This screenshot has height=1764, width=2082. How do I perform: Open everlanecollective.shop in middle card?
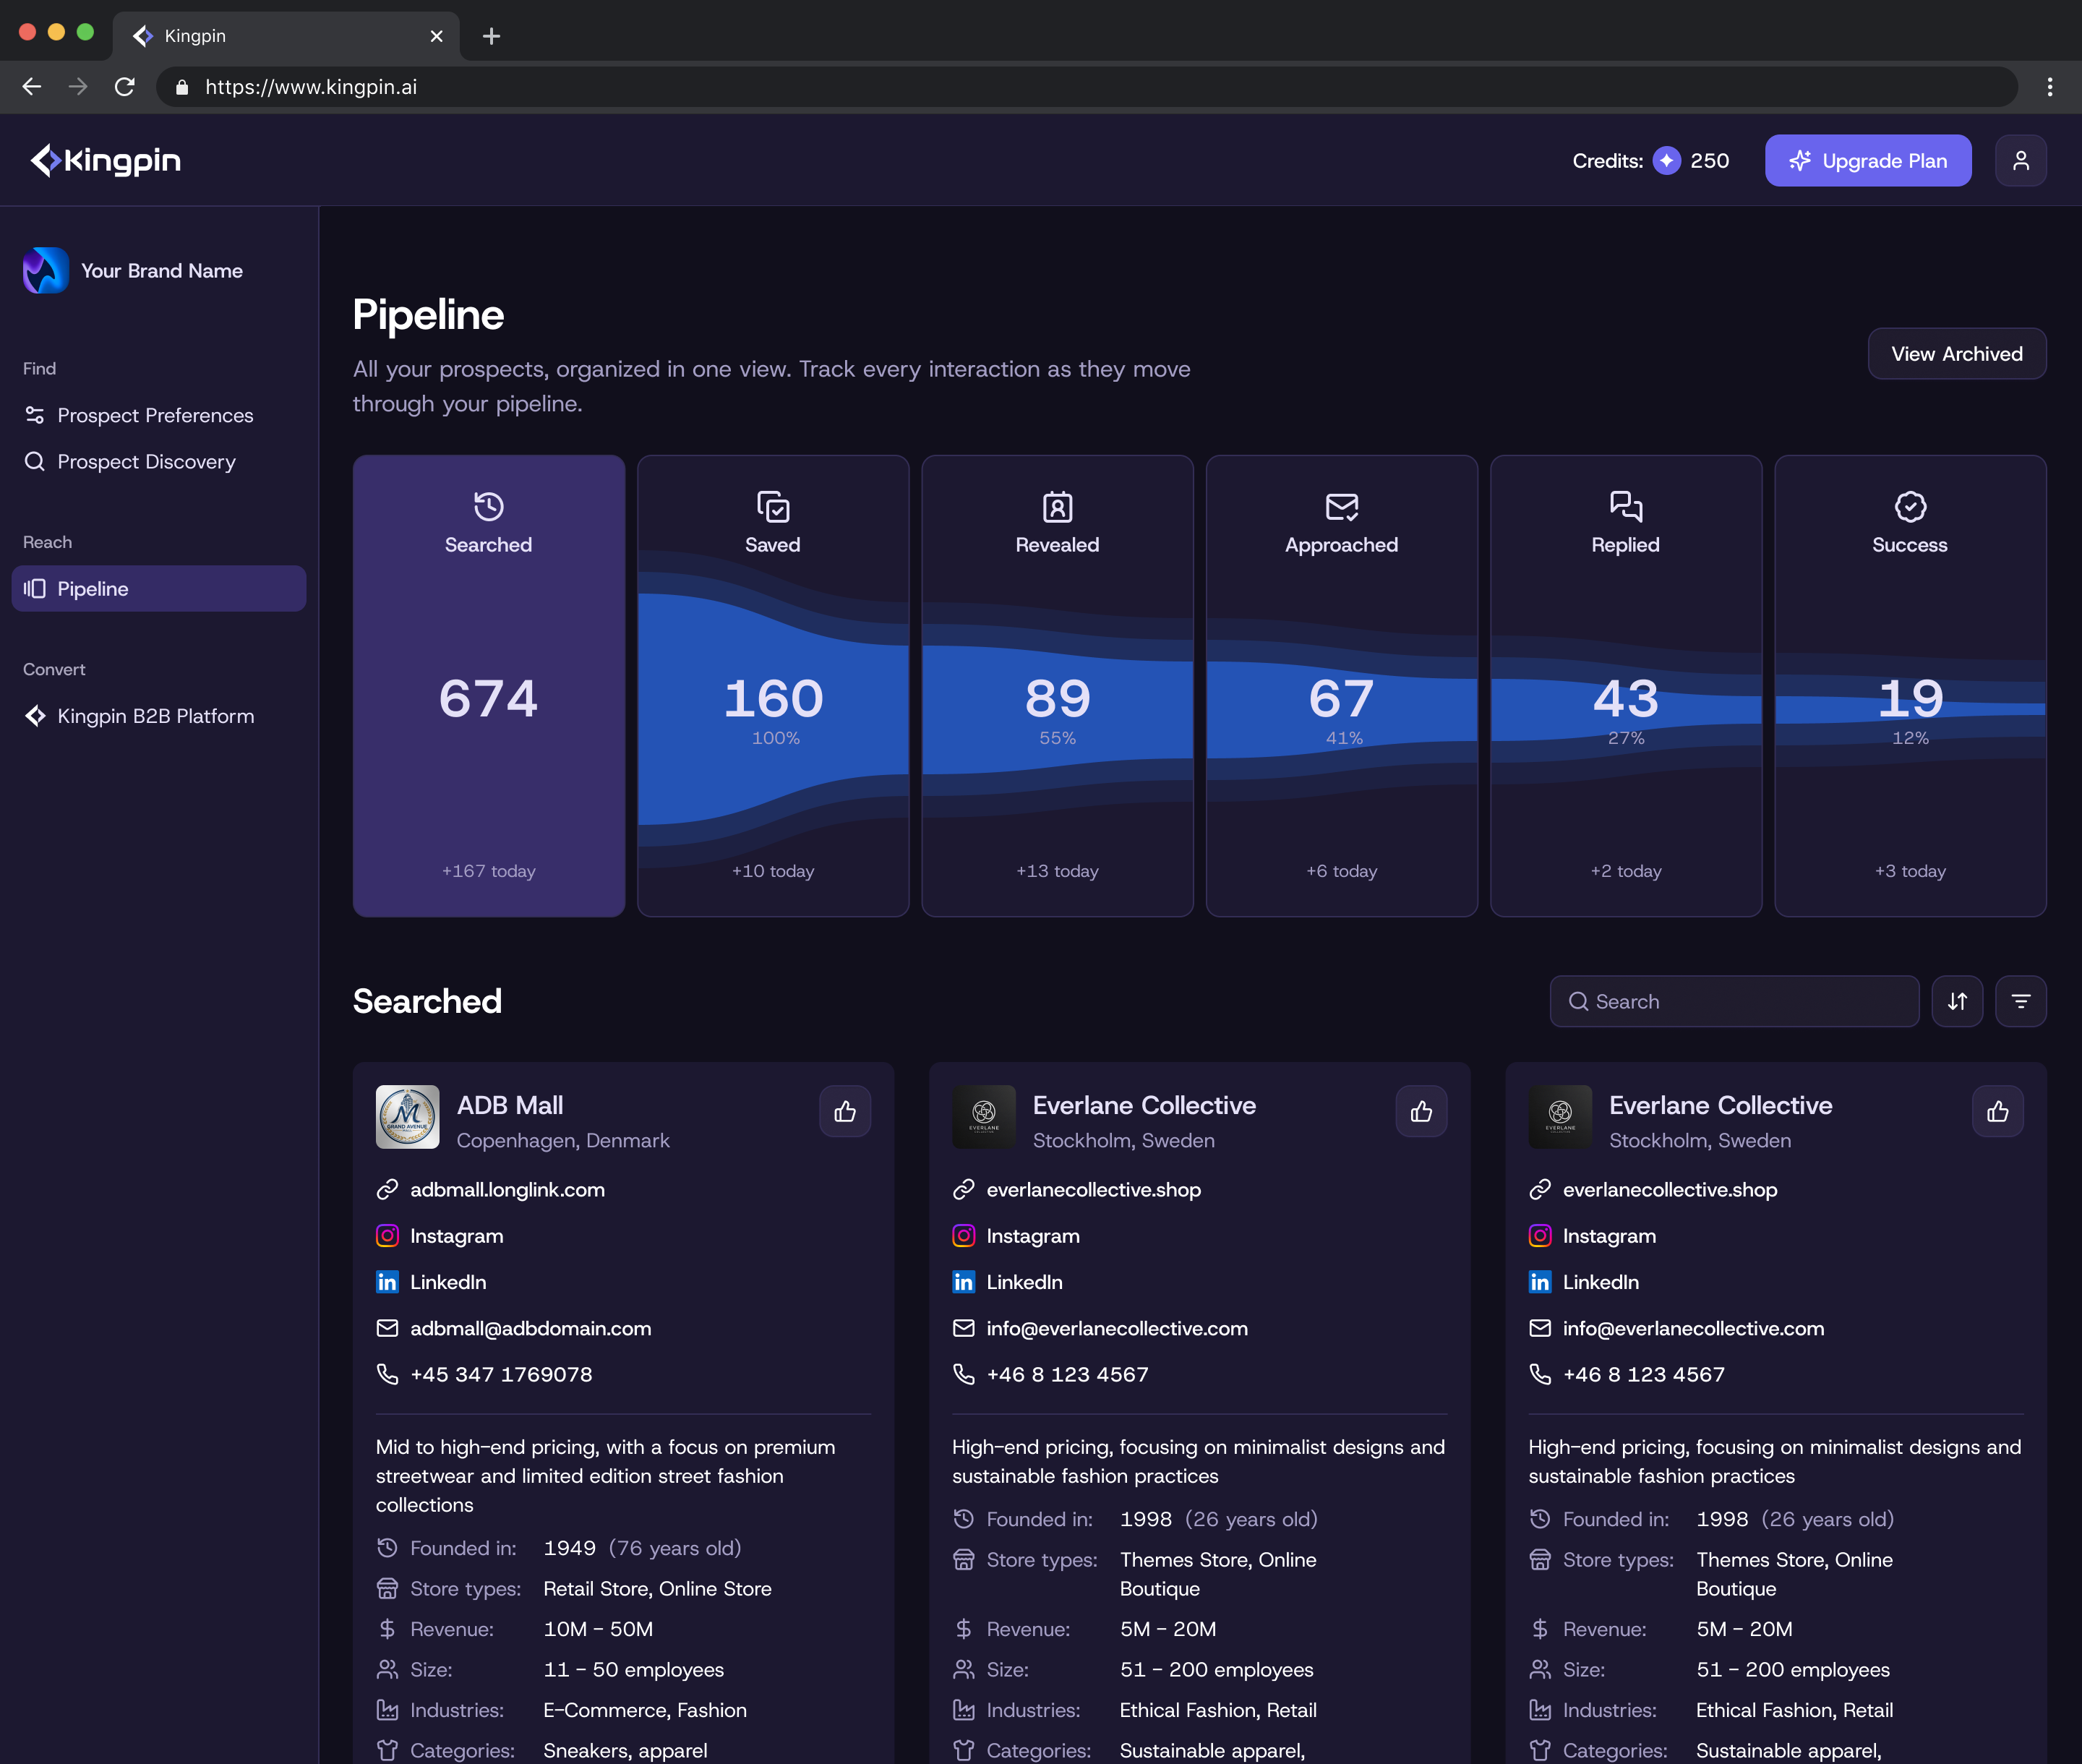point(1093,1189)
